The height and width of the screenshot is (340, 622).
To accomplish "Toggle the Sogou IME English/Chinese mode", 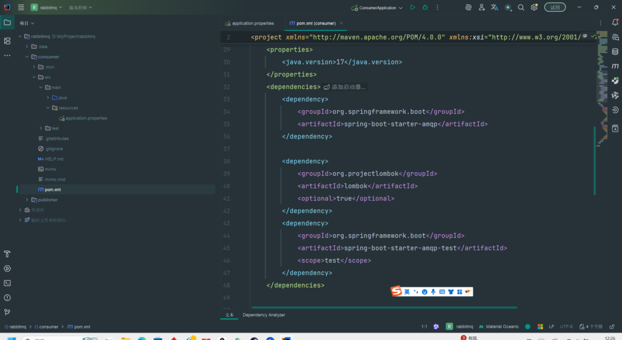I will (407, 292).
